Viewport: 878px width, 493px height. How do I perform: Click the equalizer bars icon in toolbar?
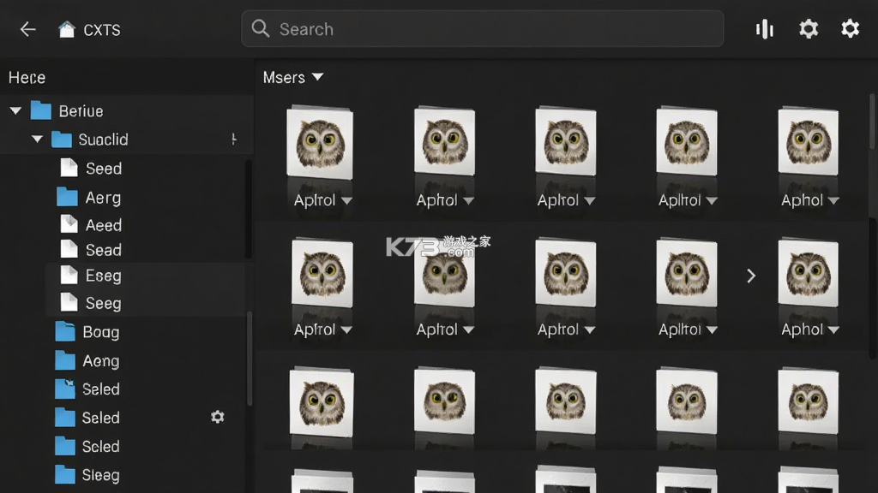tap(764, 29)
